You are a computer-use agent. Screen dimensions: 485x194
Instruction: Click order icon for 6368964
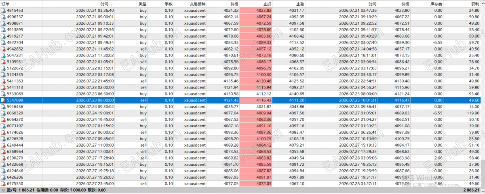[x=4, y=152]
